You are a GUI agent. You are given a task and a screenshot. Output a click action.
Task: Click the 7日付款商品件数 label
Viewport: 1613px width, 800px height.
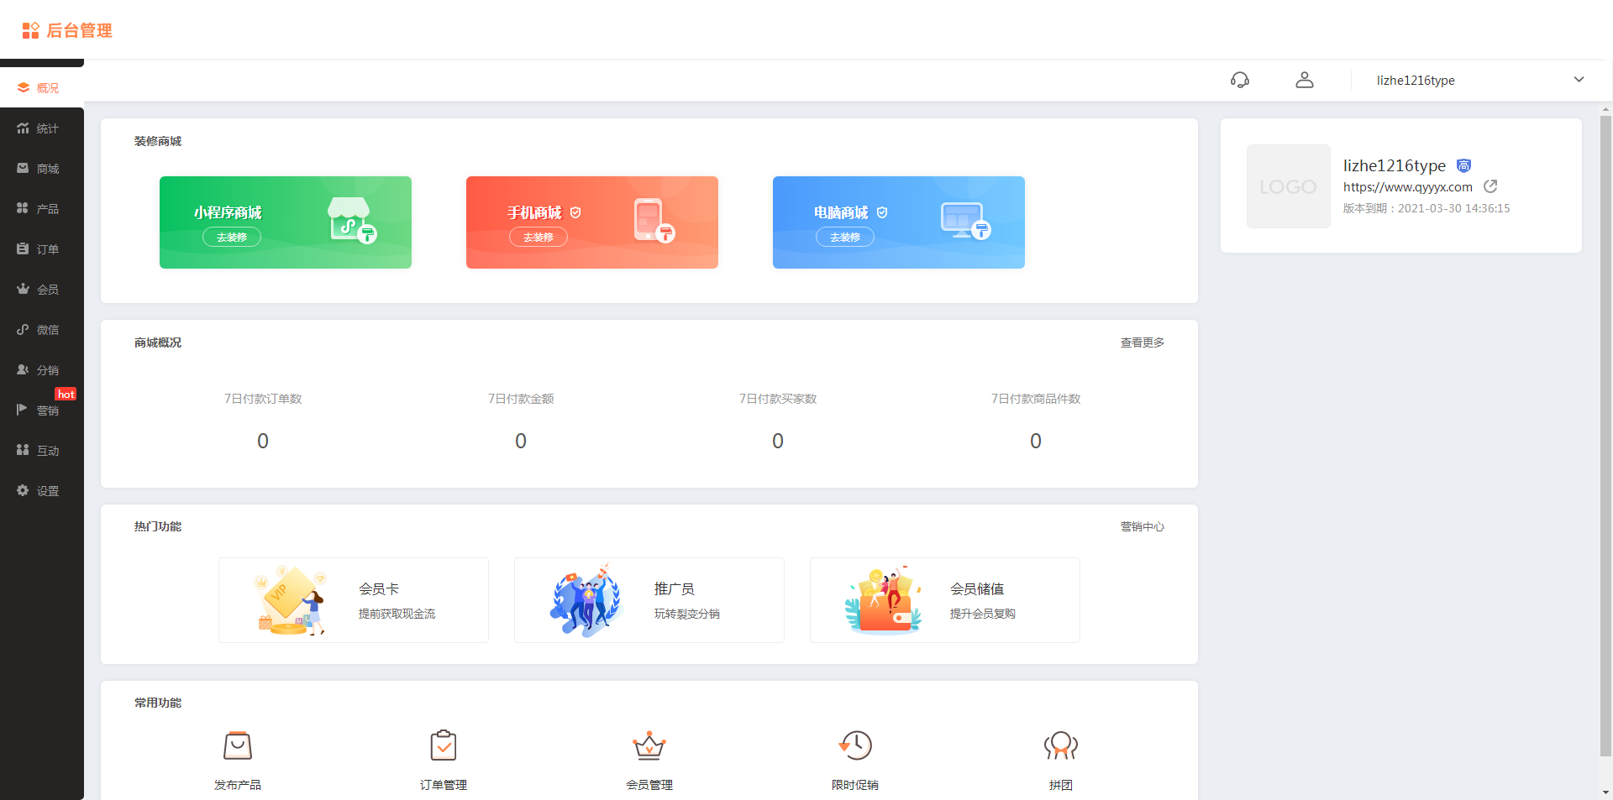point(1036,399)
